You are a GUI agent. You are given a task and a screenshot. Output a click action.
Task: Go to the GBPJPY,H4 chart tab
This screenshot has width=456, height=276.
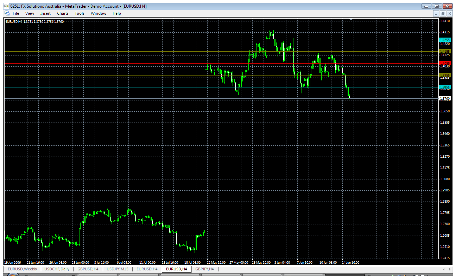tap(204, 269)
